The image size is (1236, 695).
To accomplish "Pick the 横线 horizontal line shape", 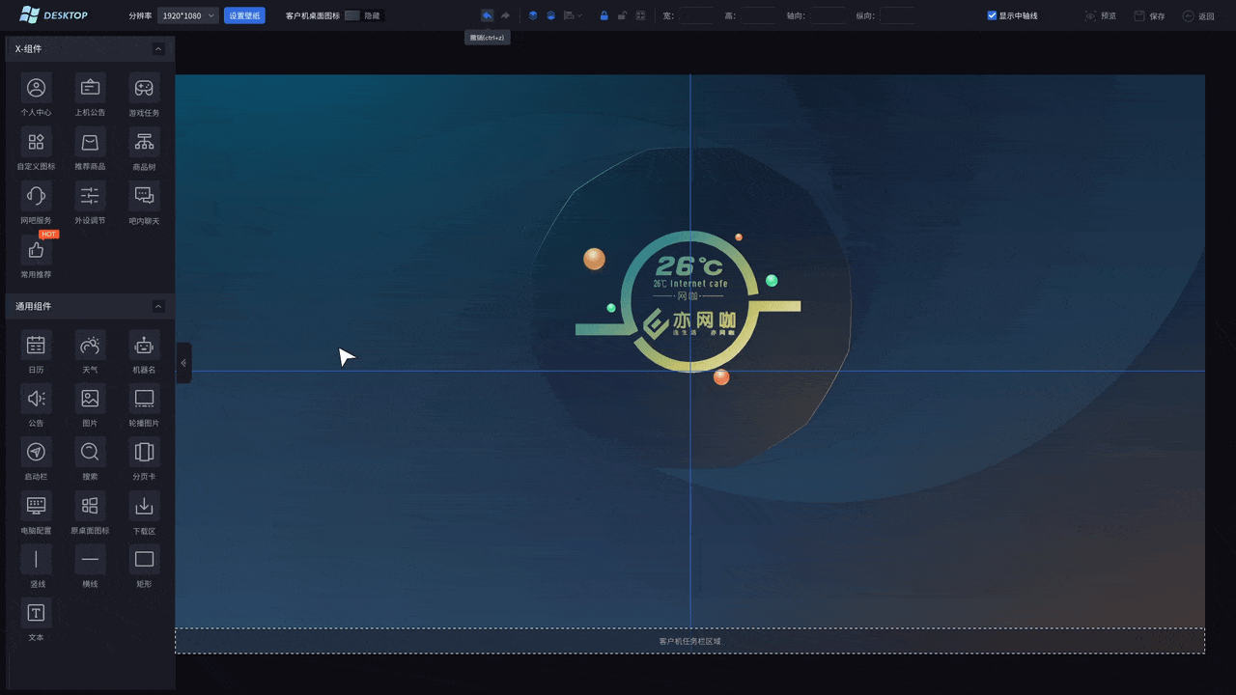I will tap(90, 559).
